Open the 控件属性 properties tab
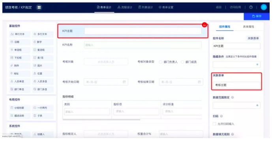The width and height of the screenshot is (274, 142). 225,27
